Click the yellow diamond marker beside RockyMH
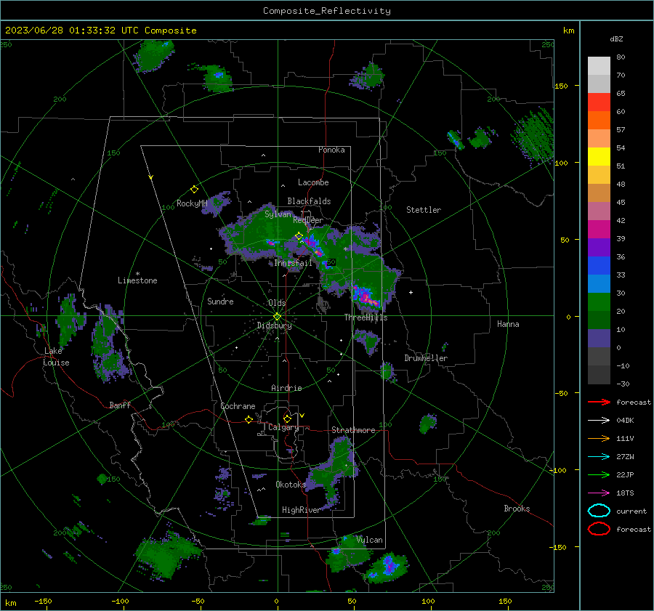 [194, 190]
